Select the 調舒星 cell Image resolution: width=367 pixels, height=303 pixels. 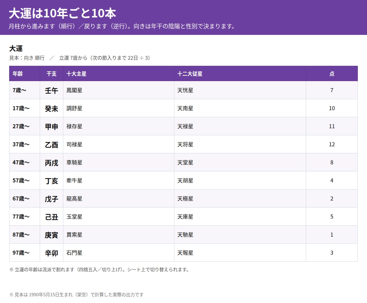click(x=119, y=108)
